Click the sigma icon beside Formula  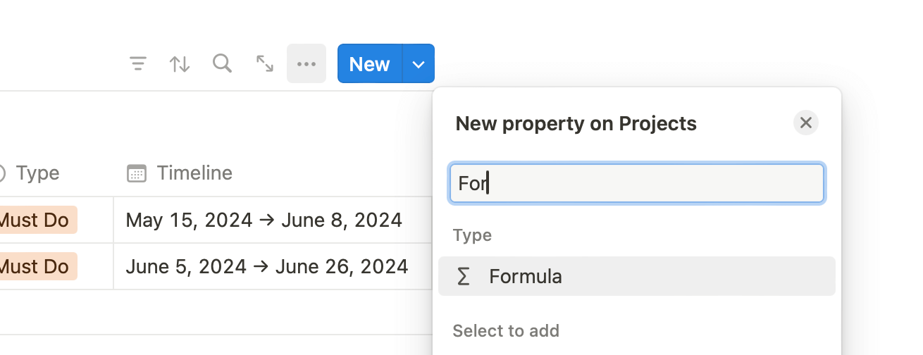pyautogui.click(x=463, y=277)
